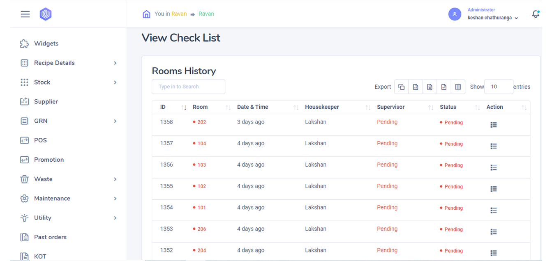The height and width of the screenshot is (261, 552).
Task: Click the hamburger menu icon
Action: pyautogui.click(x=25, y=14)
